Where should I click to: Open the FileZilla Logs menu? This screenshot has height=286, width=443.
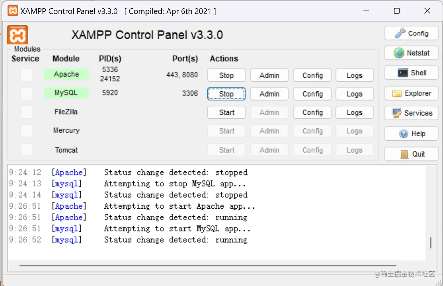click(355, 112)
